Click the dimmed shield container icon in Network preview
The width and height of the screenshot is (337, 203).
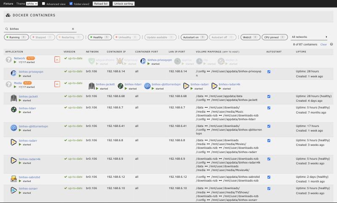click(91, 61)
